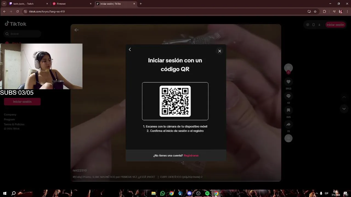Open OBS Studio from the taskbar

pos(198,193)
